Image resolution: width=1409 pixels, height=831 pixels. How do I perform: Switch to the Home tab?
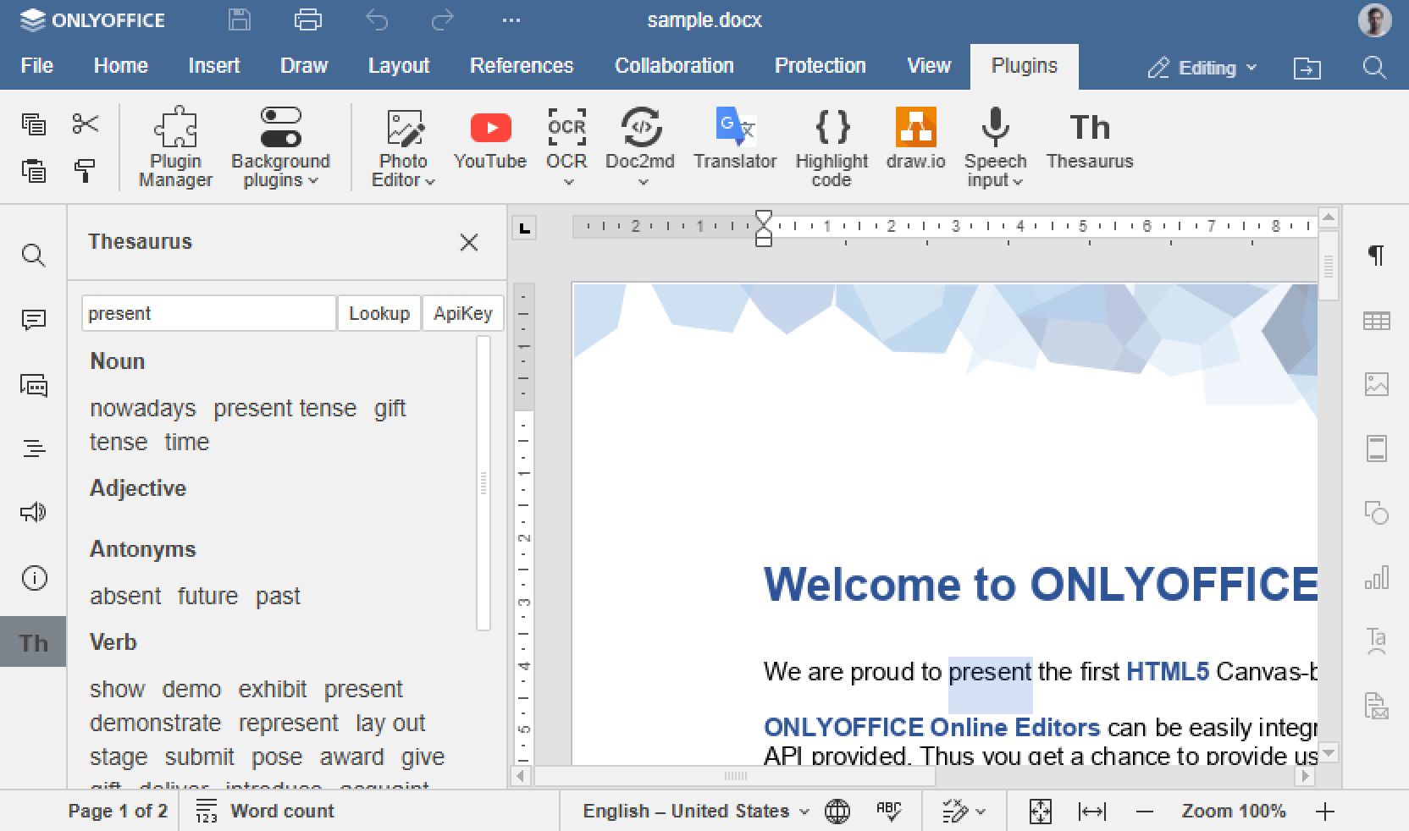tap(120, 66)
